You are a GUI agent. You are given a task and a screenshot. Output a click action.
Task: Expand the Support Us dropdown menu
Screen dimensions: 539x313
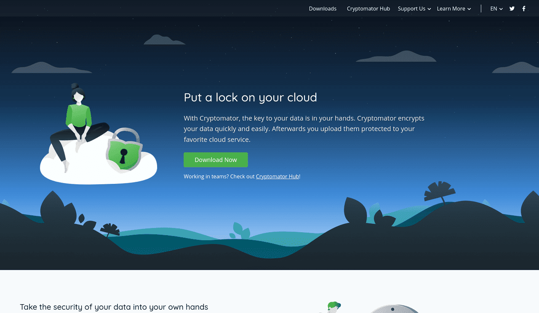pyautogui.click(x=414, y=8)
